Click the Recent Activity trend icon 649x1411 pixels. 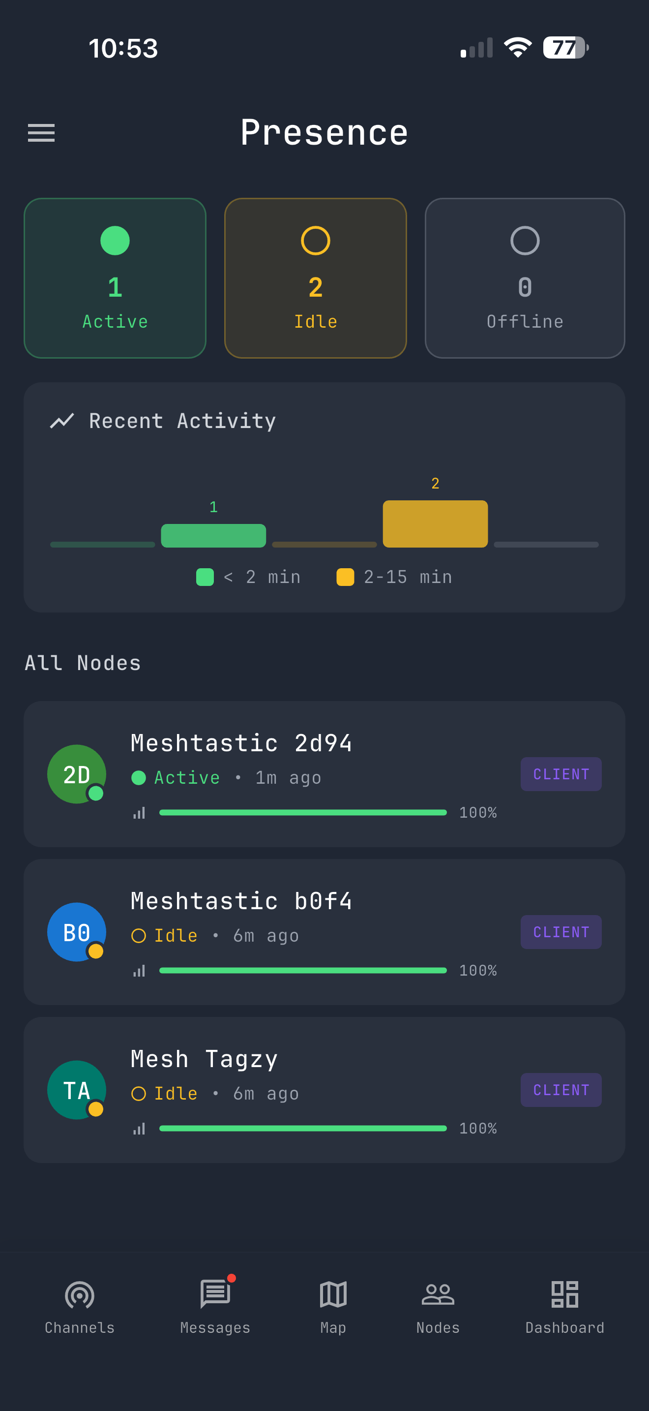click(x=62, y=421)
